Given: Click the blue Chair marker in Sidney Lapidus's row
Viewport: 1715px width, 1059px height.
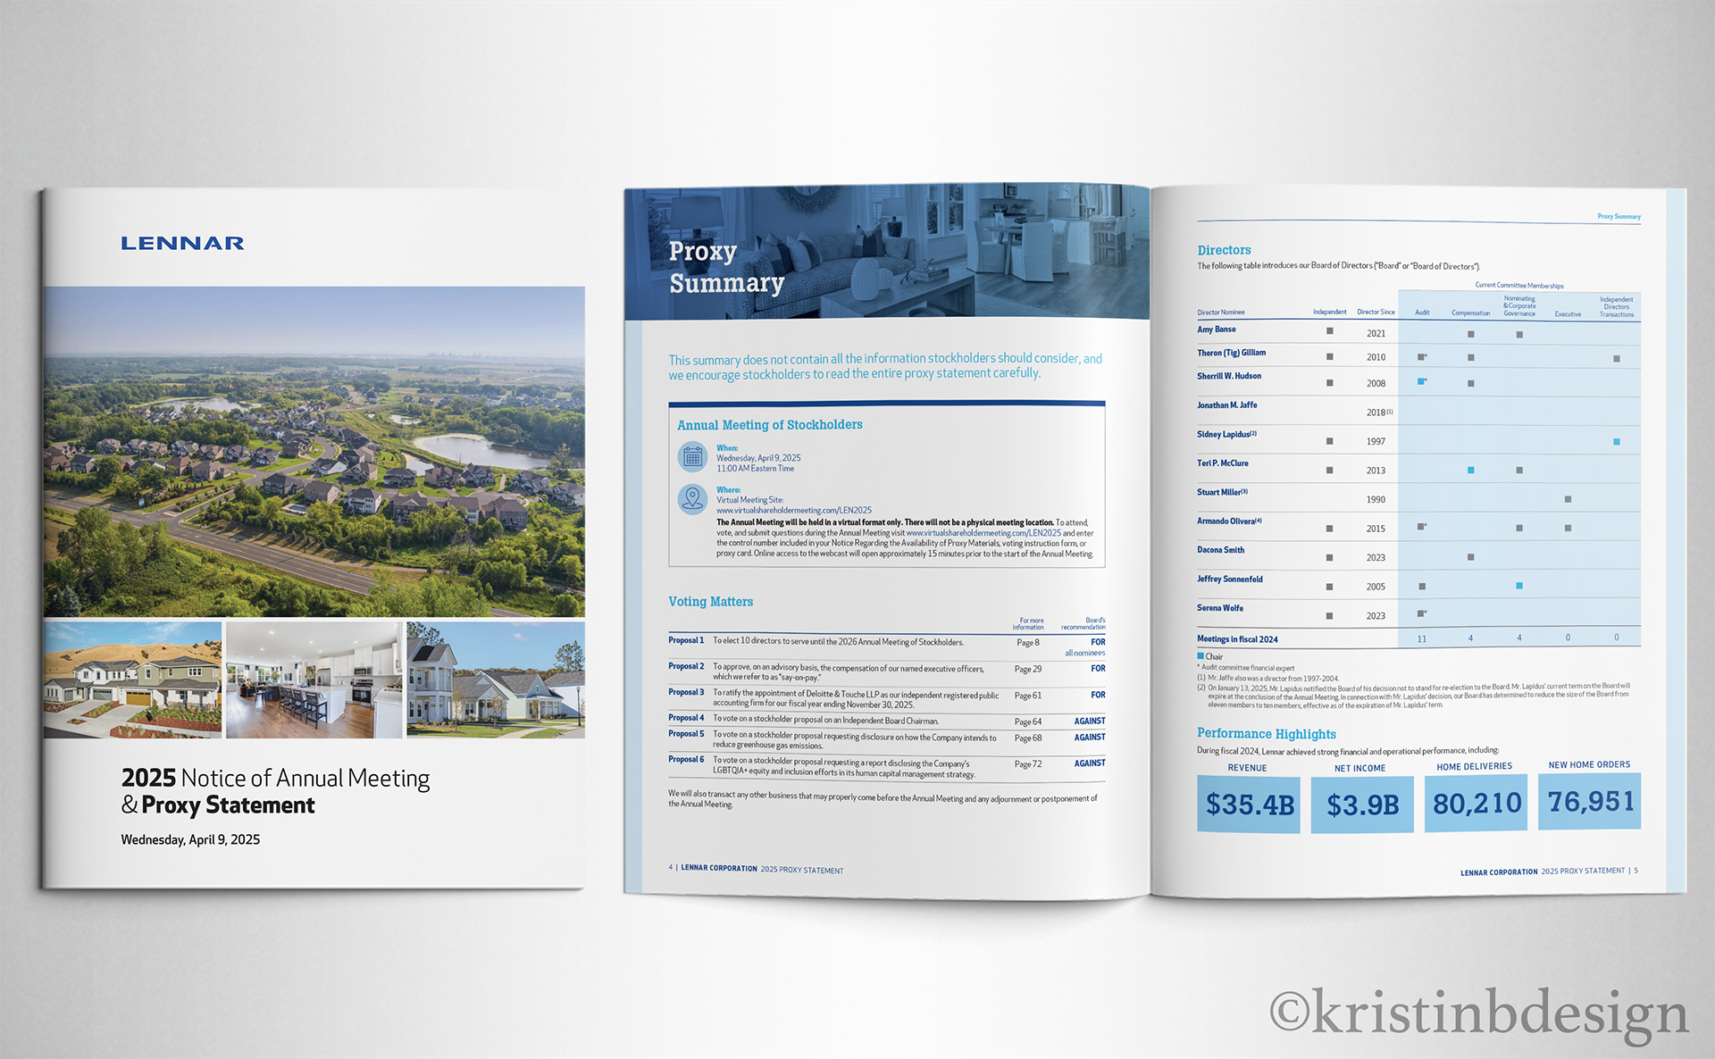Looking at the screenshot, I should click(x=1616, y=442).
